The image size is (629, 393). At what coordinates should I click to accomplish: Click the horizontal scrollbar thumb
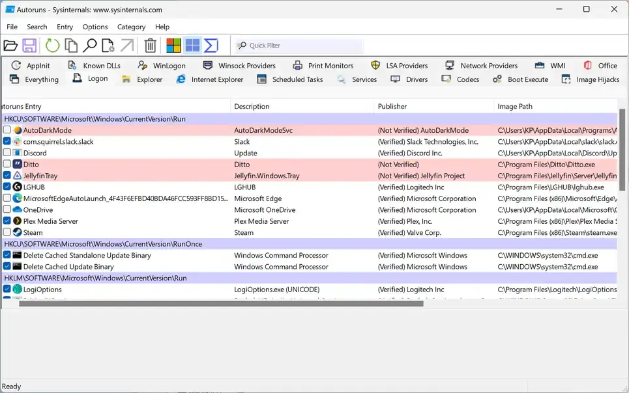point(222,303)
